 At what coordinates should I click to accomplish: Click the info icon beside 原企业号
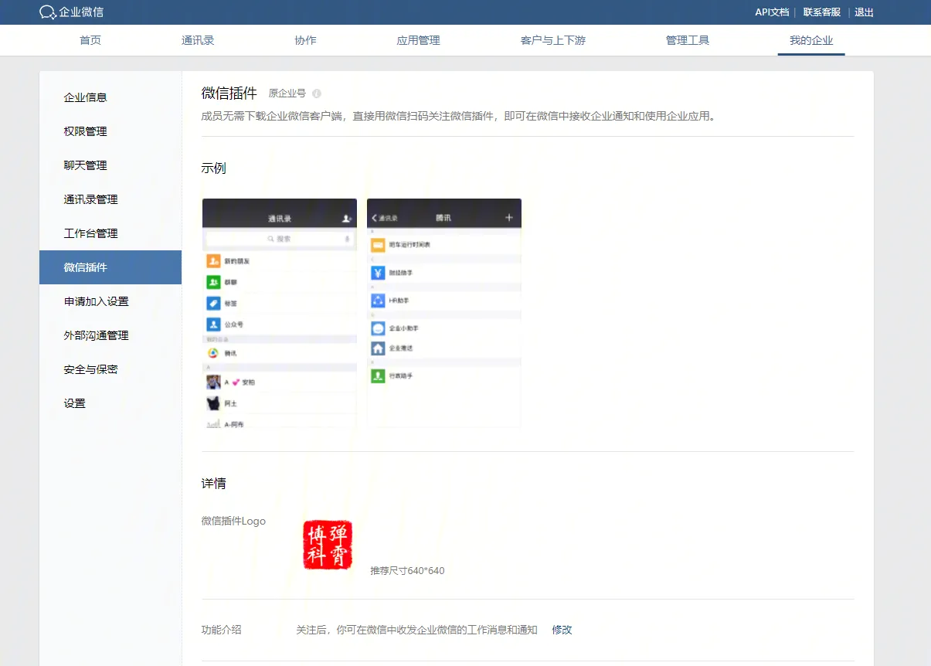(x=317, y=93)
